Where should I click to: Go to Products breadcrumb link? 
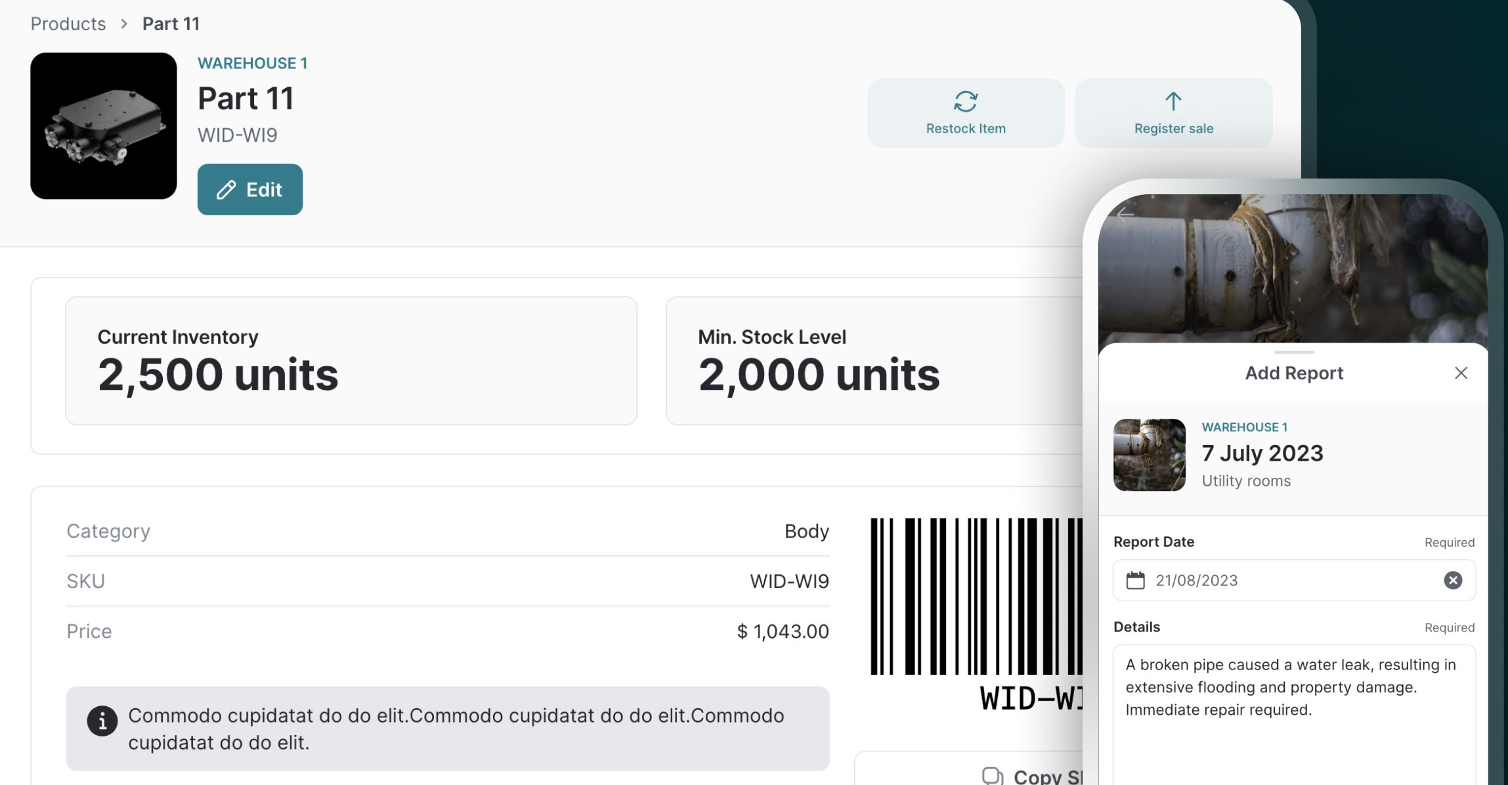(x=68, y=24)
